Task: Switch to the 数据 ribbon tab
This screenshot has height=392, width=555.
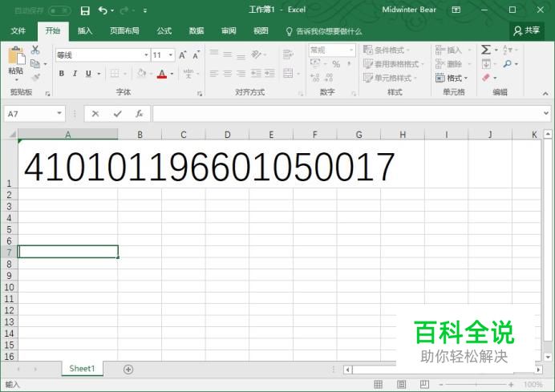Action: click(x=196, y=31)
